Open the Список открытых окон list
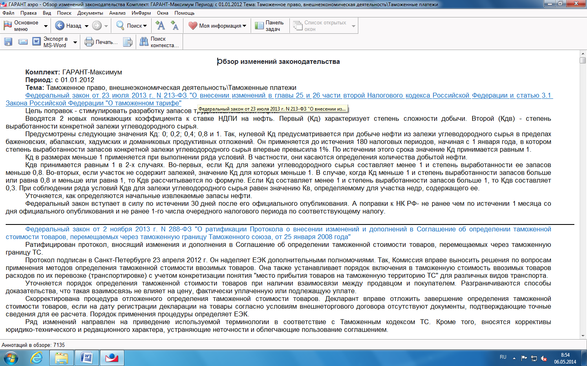 pyautogui.click(x=320, y=26)
